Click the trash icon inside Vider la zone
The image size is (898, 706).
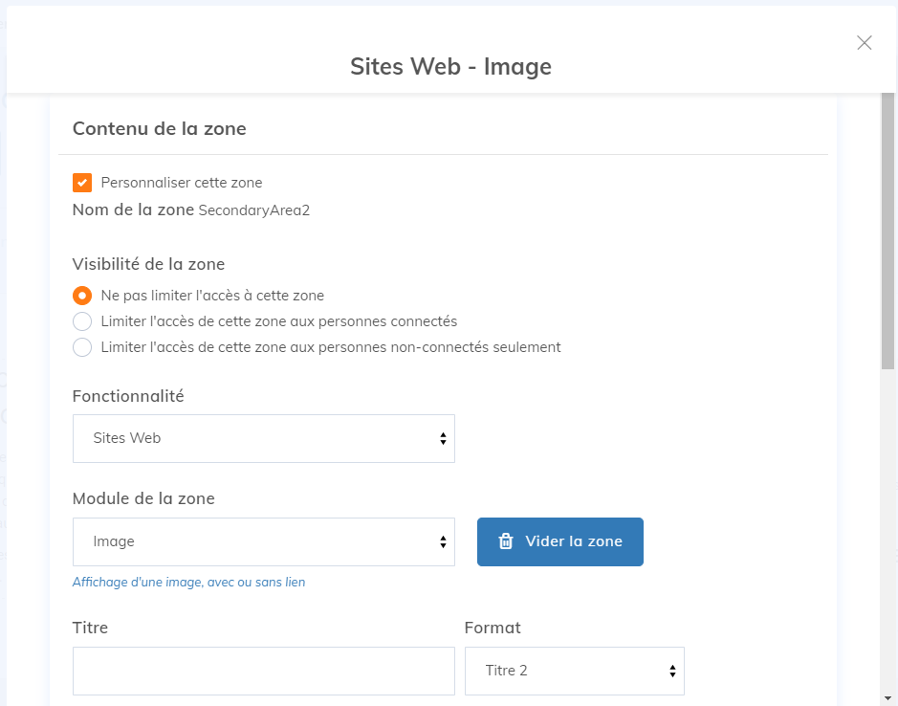506,541
